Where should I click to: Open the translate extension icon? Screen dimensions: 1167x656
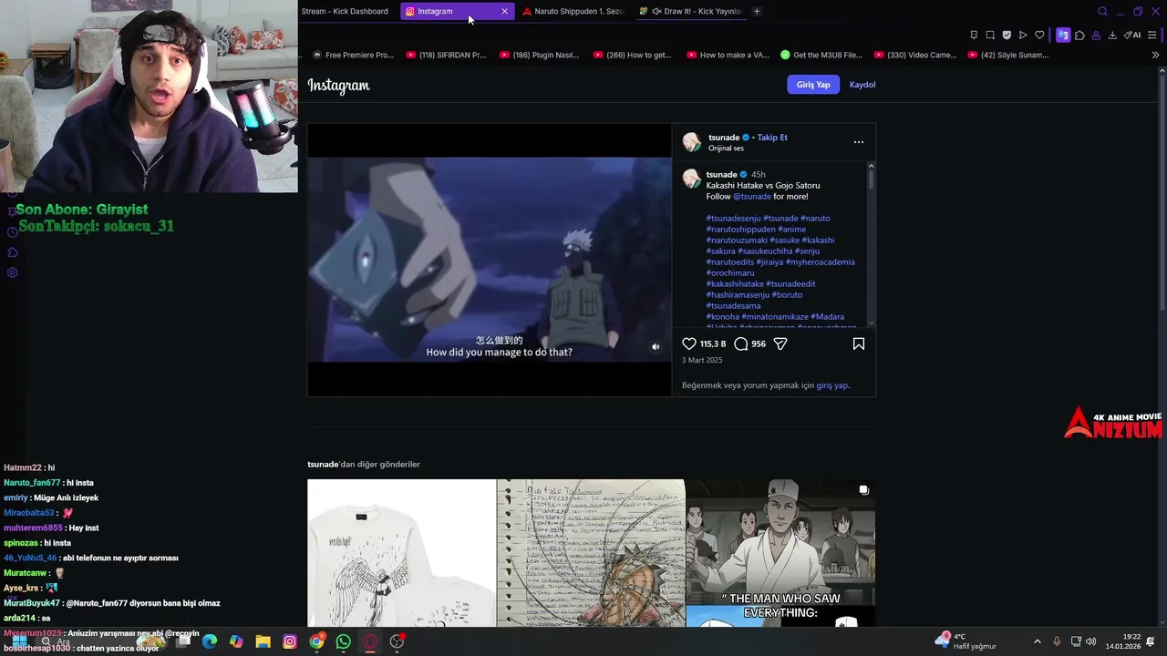pyautogui.click(x=1063, y=36)
